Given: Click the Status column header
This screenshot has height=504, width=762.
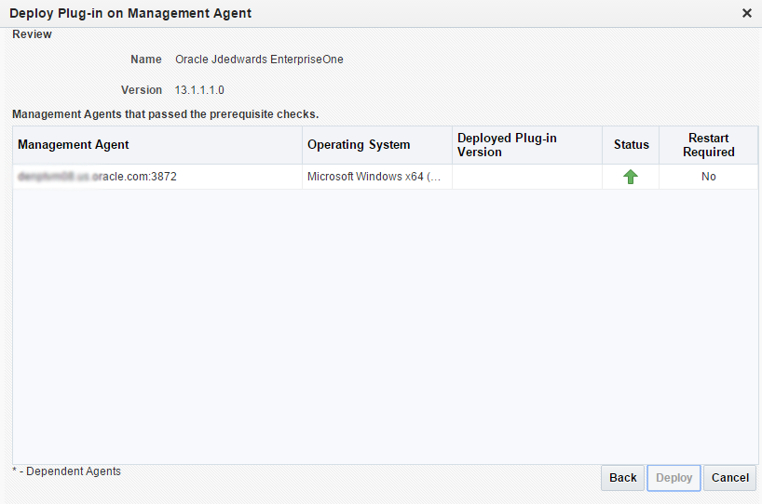Looking at the screenshot, I should (x=631, y=145).
